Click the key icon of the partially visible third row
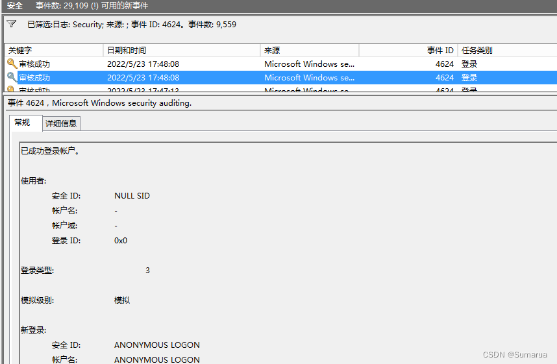The width and height of the screenshot is (557, 364). [12, 90]
